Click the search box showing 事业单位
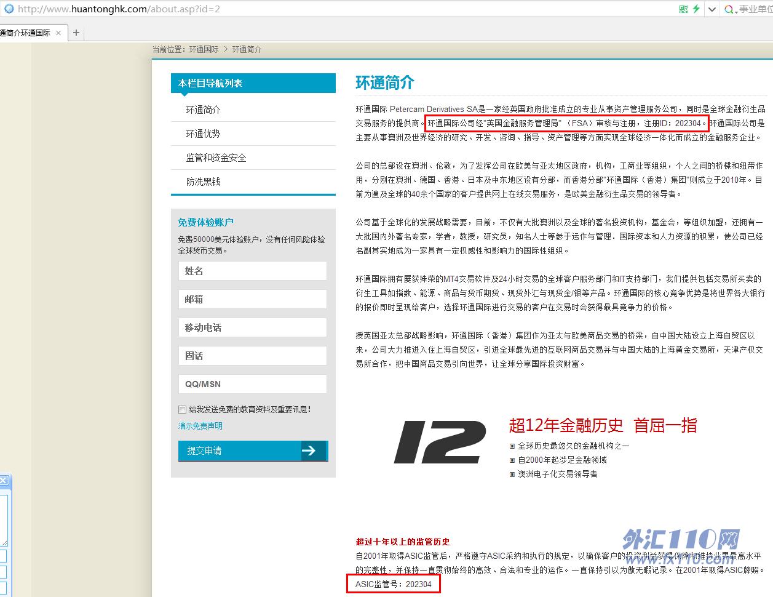This screenshot has height=597, width=773. (x=756, y=9)
